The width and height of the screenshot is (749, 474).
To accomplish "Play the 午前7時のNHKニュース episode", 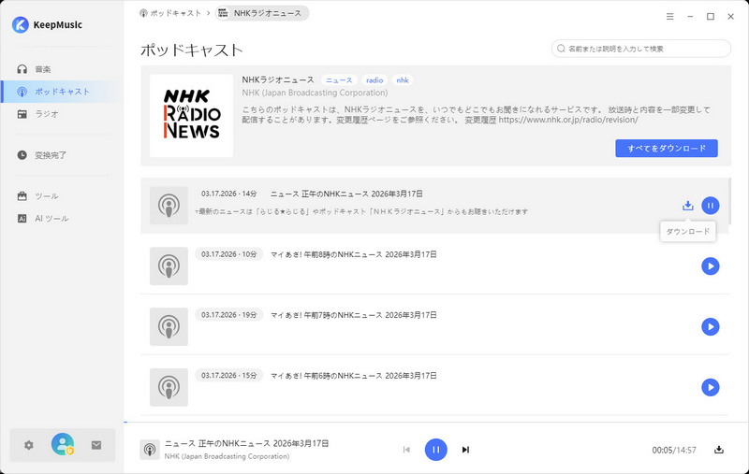I will [x=711, y=326].
